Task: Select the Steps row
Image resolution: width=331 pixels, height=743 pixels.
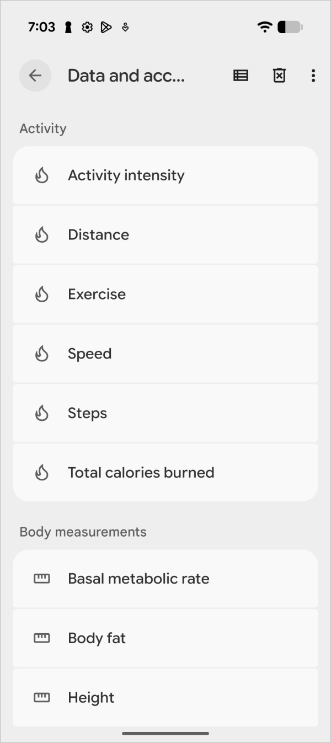Action: point(165,413)
